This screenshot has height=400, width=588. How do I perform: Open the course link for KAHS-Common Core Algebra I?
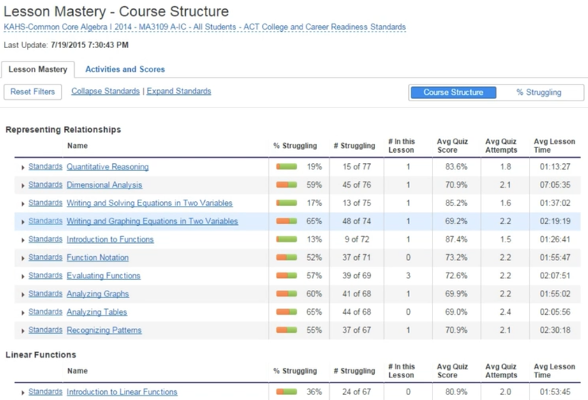point(204,25)
